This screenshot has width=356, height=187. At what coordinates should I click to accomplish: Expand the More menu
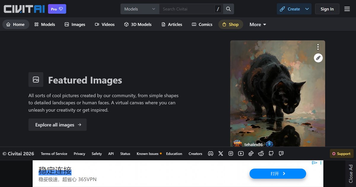coord(258,24)
